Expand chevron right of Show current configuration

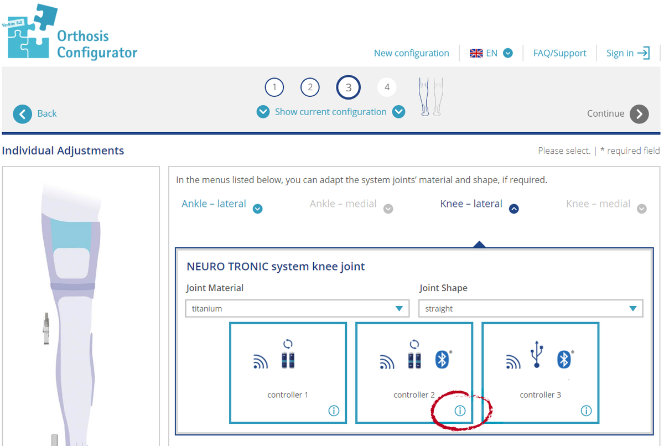point(398,112)
